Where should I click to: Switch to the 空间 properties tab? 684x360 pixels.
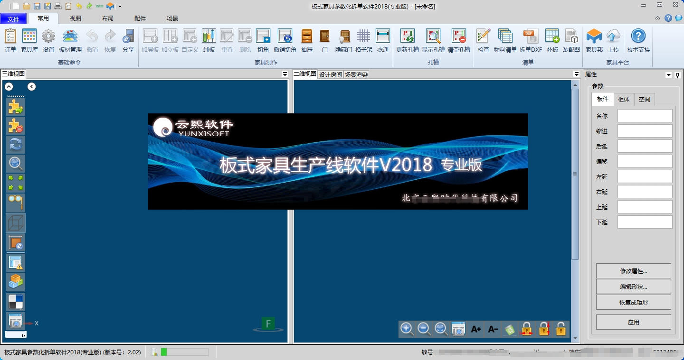(x=645, y=99)
